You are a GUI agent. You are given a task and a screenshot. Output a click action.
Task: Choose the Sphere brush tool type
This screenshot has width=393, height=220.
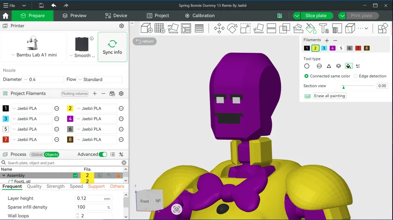(319, 66)
